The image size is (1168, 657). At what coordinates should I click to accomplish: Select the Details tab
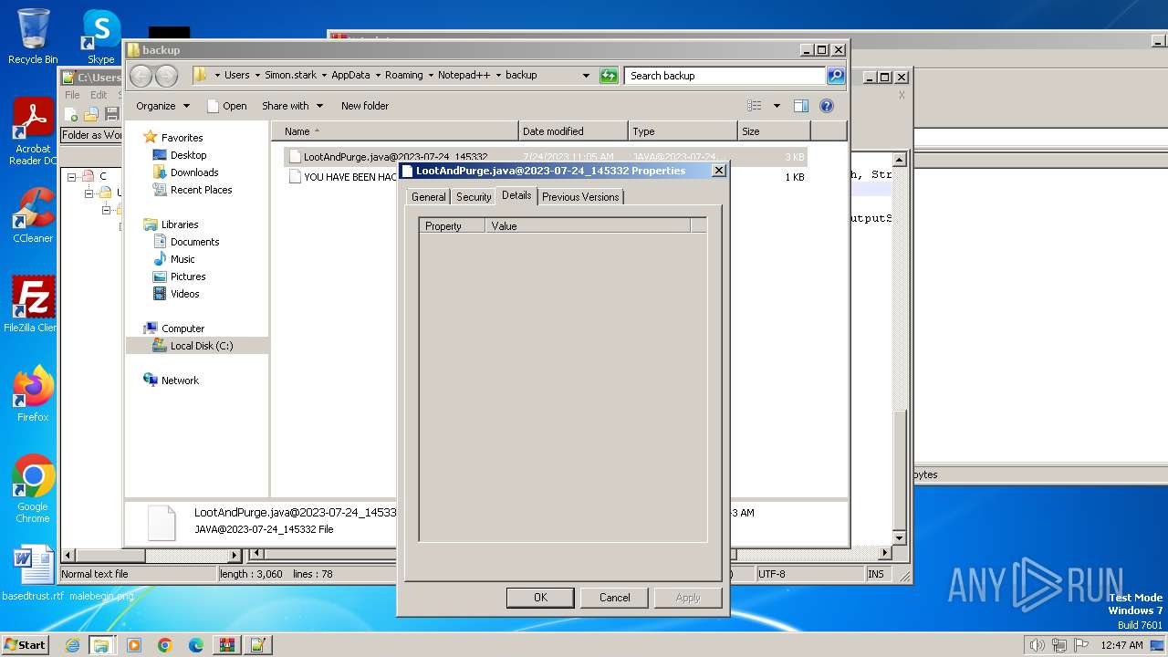click(x=516, y=195)
